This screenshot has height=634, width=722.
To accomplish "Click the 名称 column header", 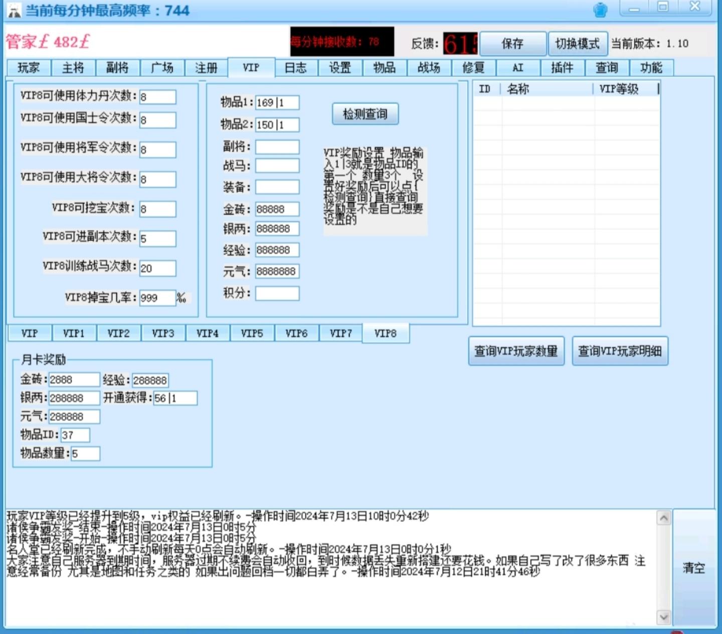I will coord(548,89).
